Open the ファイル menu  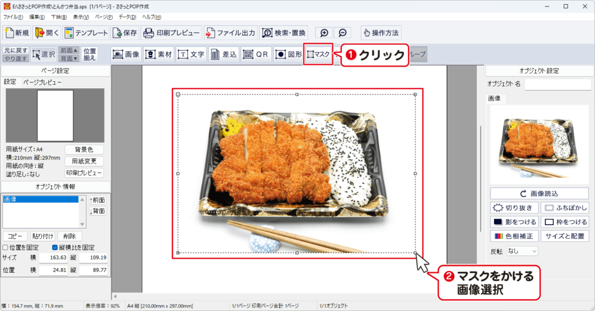point(13,17)
